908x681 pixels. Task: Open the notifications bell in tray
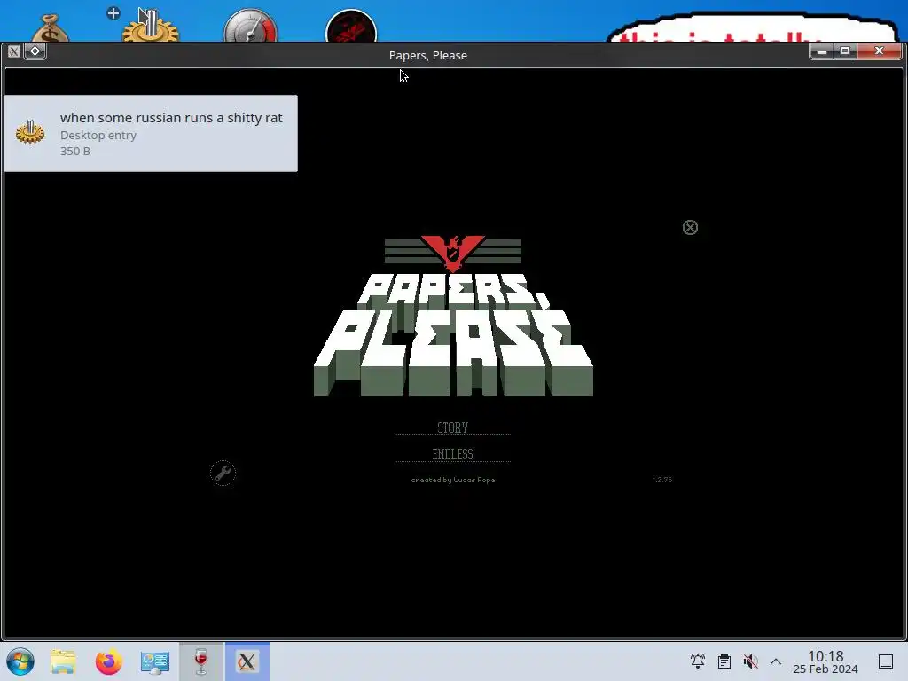click(698, 661)
